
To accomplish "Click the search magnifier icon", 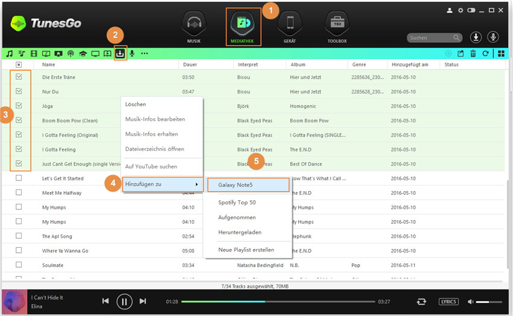I will (x=456, y=38).
